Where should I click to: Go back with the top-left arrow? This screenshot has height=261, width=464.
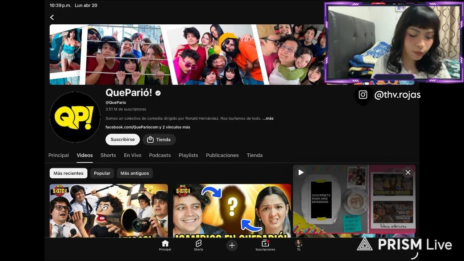point(52,17)
